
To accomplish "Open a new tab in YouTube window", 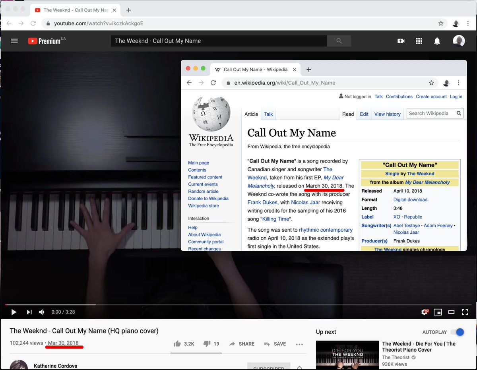I will pyautogui.click(x=128, y=10).
